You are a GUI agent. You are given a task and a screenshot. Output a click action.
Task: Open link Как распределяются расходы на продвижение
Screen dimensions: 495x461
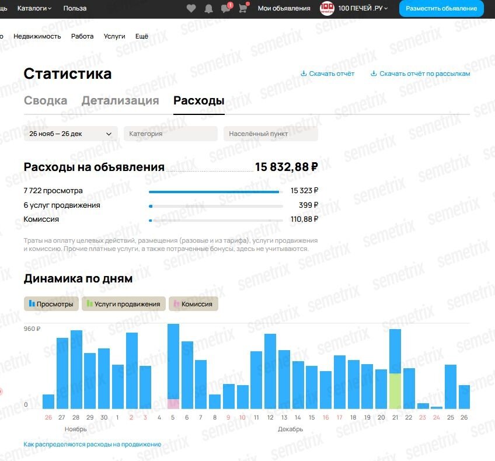[91, 443]
